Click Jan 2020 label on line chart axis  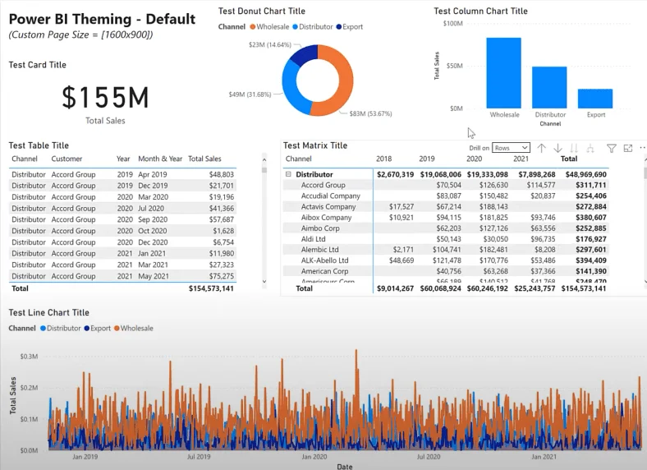tap(314, 457)
